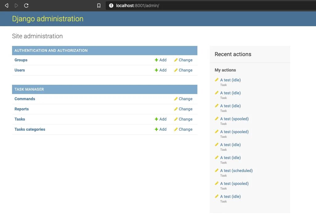Open the last A test (spooled) recent action
The width and height of the screenshot is (316, 217).
[234, 184]
